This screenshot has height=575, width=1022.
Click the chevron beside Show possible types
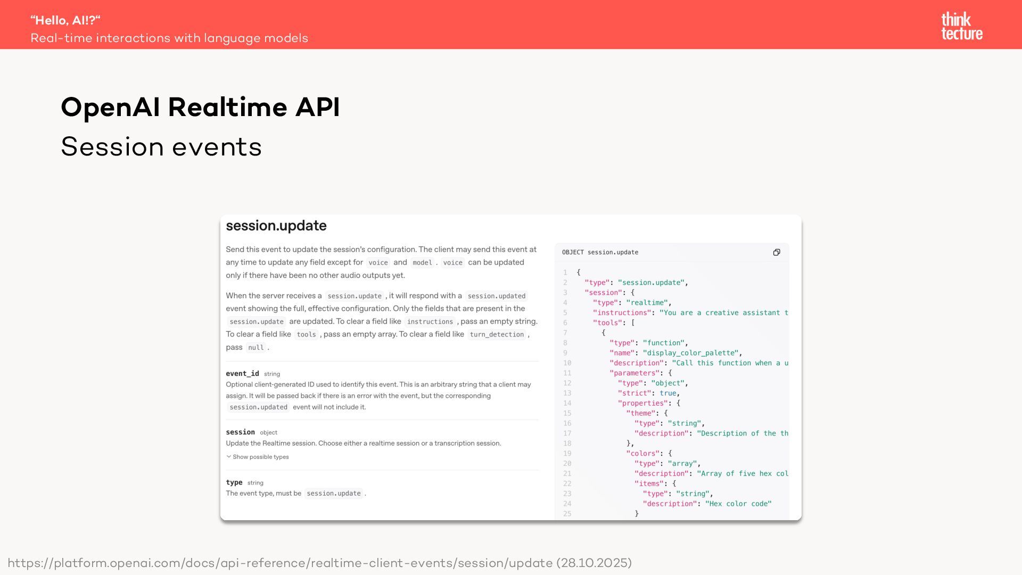click(x=229, y=457)
